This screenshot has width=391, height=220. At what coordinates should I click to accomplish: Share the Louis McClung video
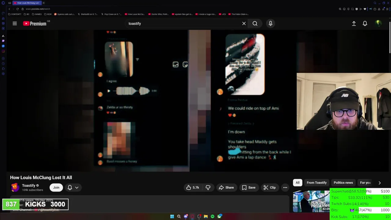tap(226, 188)
